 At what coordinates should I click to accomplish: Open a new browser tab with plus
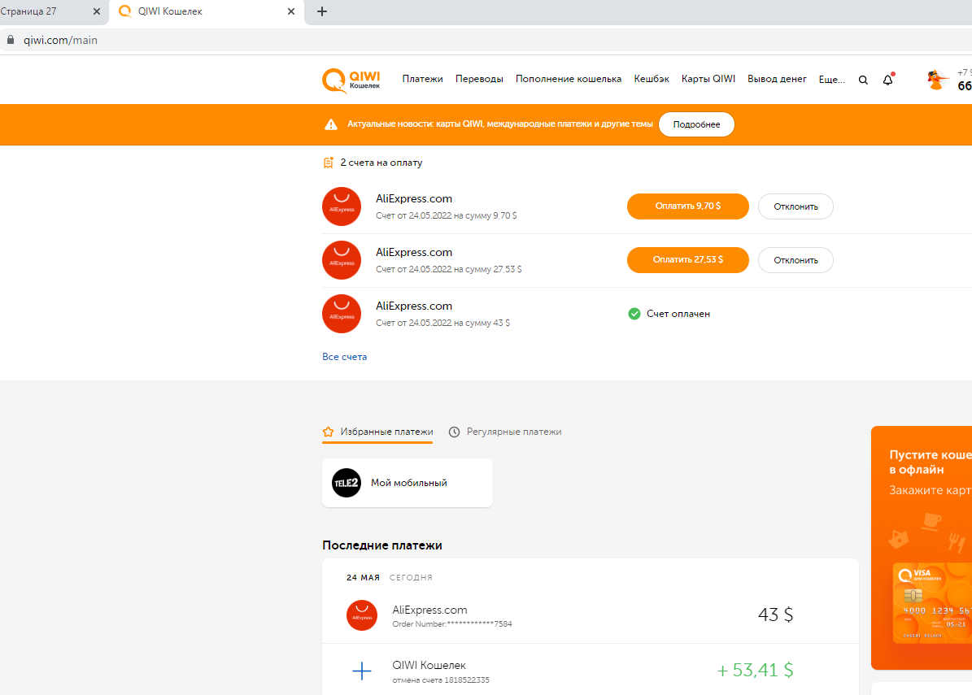[x=322, y=11]
